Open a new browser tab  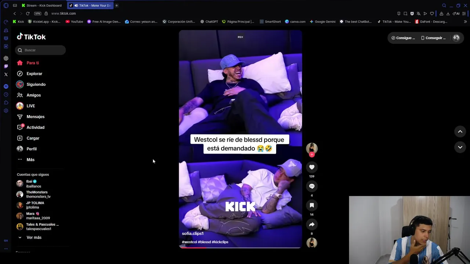coord(116,5)
